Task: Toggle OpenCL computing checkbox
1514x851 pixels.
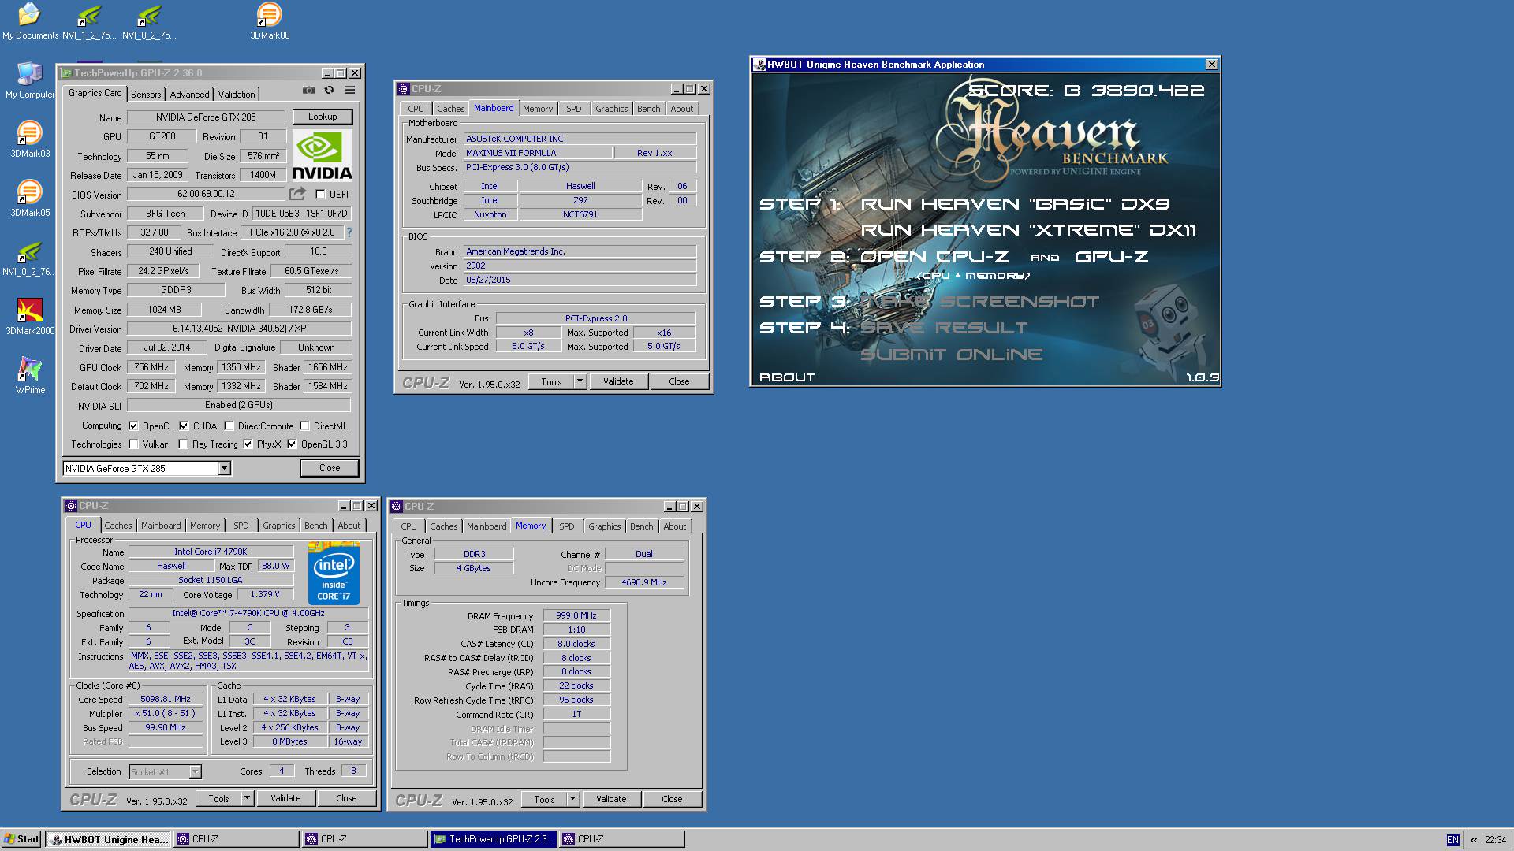Action: (x=133, y=425)
